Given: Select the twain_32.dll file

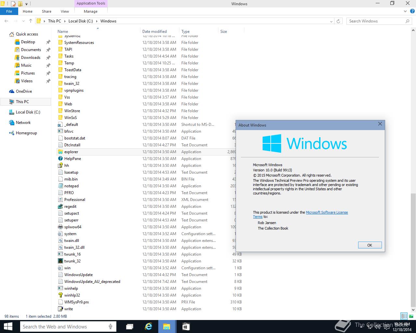Looking at the screenshot, I should (x=74, y=247).
